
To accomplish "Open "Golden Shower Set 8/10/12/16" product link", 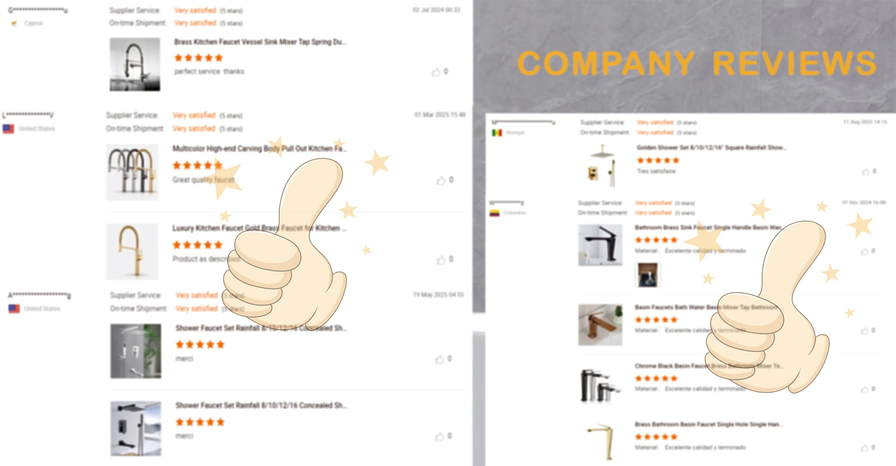I will point(712,147).
